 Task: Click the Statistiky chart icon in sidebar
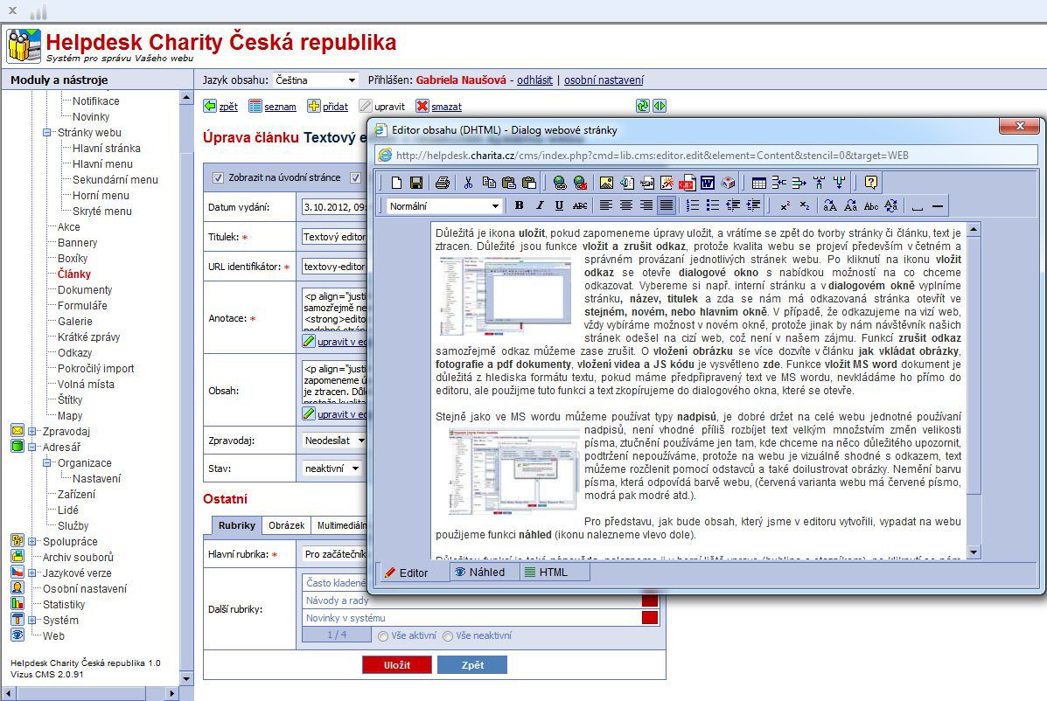click(17, 604)
